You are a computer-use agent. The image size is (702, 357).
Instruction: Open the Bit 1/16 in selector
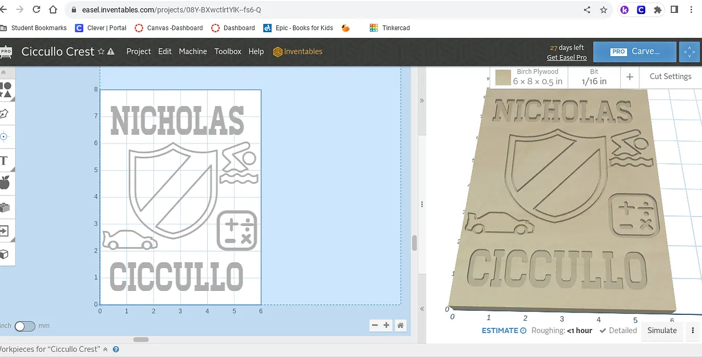click(594, 77)
